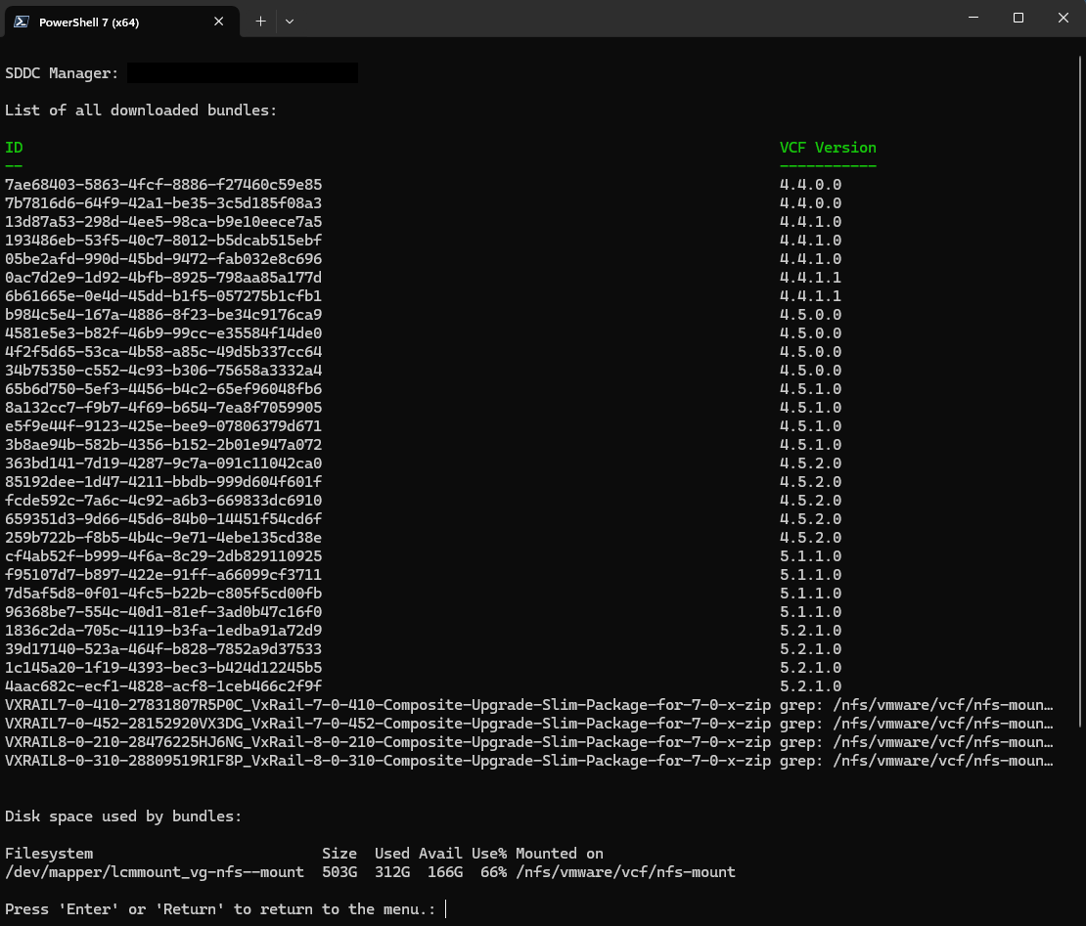Viewport: 1086px width, 926px height.
Task: Select bundle ID 659351d3-9d66-45d6-84b0-14451f54cd6f
Action: click(x=163, y=519)
